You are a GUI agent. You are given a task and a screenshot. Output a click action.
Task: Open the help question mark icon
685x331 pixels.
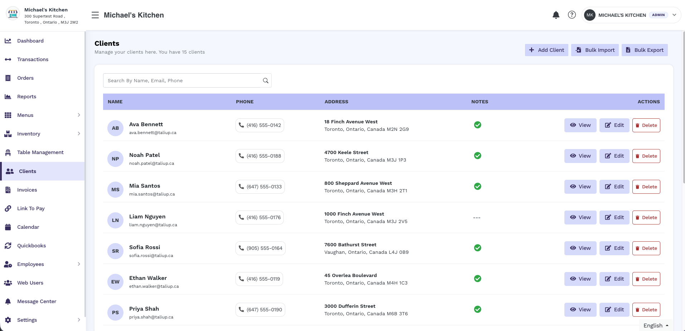[572, 15]
